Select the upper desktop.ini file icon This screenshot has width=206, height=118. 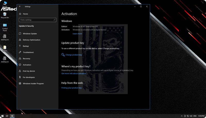pyautogui.click(x=5, y=37)
